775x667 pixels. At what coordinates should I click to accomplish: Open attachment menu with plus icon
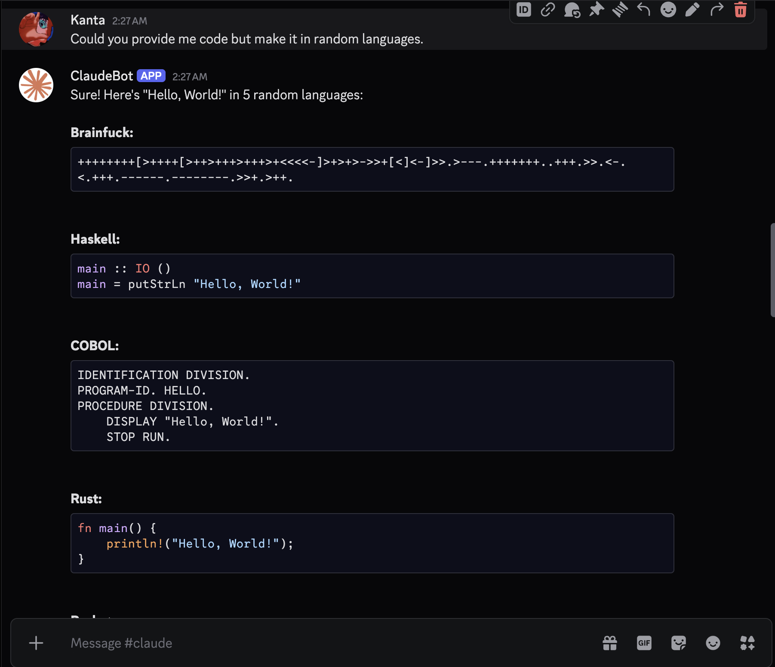tap(36, 643)
